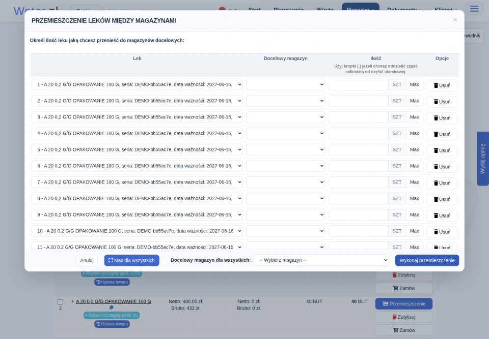Click the Max button in row 3
489x339 pixels.
point(415,117)
